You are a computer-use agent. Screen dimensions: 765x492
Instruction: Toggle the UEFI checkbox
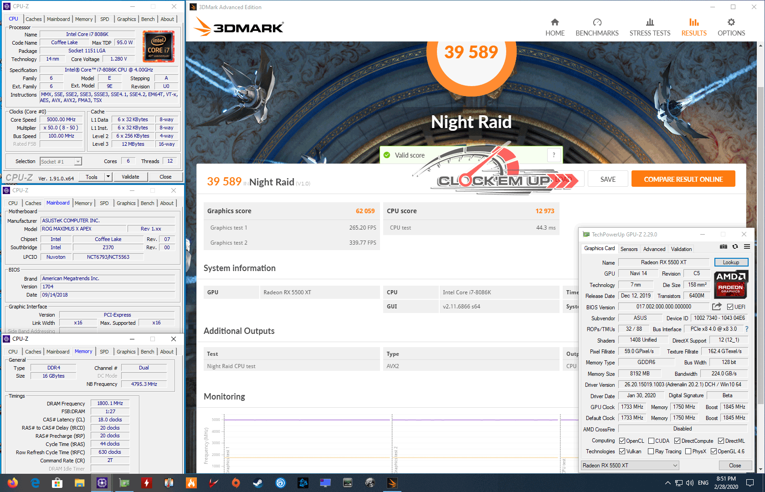730,307
